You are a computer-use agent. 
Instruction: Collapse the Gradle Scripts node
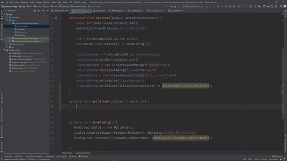pos(4,50)
